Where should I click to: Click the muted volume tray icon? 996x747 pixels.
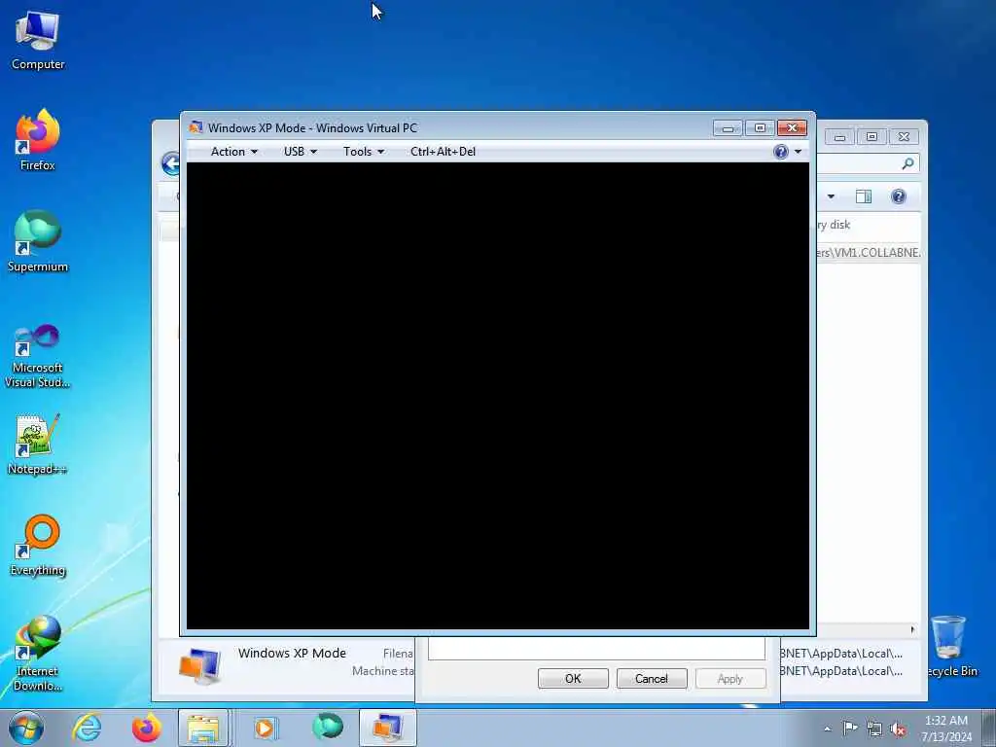point(898,729)
